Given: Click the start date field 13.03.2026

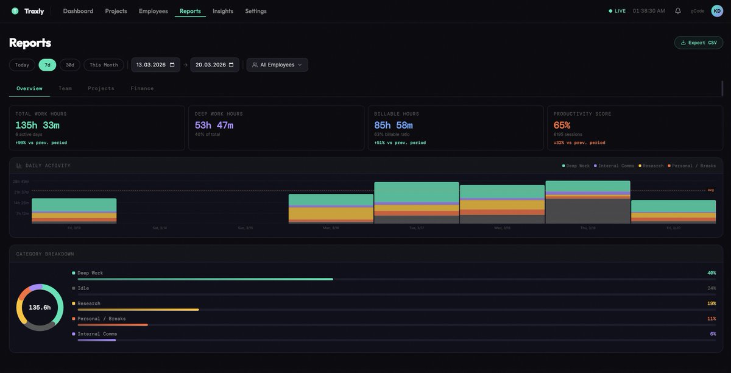Looking at the screenshot, I should click(155, 65).
